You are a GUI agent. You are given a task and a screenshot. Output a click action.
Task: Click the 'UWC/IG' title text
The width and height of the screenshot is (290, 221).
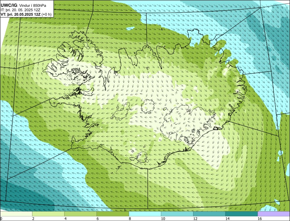click(9, 5)
